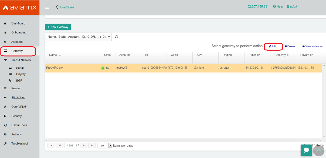Click Edit gateway action
This screenshot has width=326, height=158.
pos(273,47)
